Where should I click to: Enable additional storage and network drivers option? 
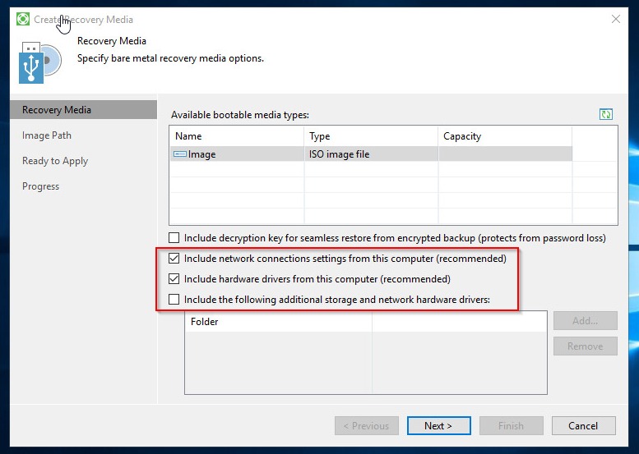[174, 300]
